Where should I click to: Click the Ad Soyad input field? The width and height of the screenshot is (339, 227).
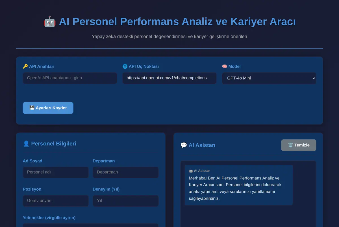tap(56, 172)
